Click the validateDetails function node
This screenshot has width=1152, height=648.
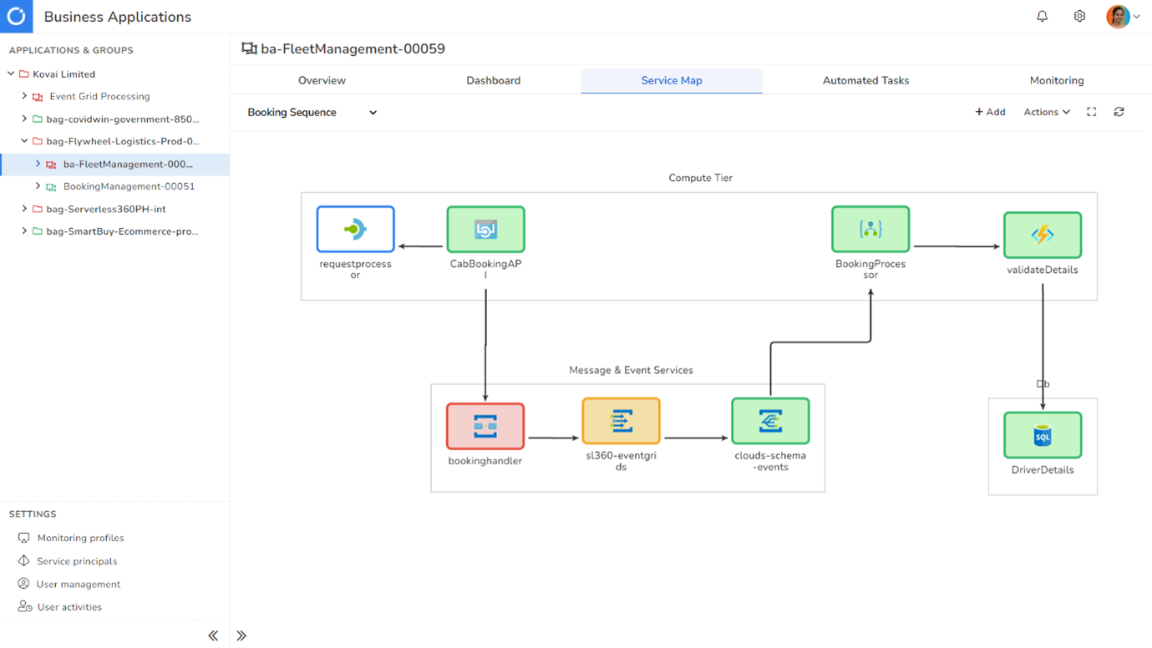pyautogui.click(x=1043, y=235)
